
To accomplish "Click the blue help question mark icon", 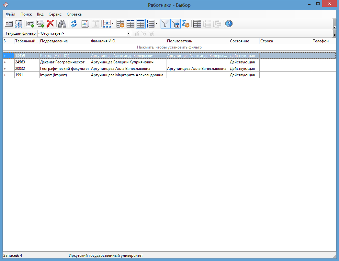I will (229, 24).
